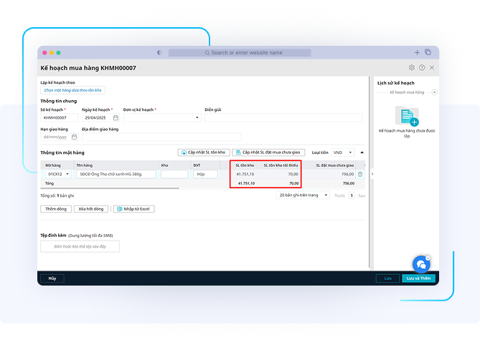Open the chat support bubble
Screen dimensions: 480x350
tap(420, 264)
